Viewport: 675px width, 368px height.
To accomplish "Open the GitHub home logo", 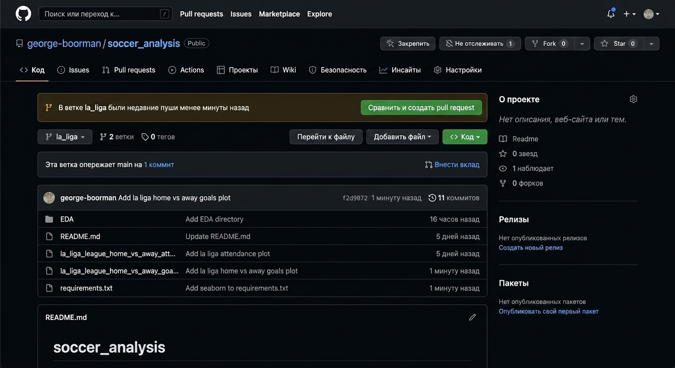I will pos(23,14).
